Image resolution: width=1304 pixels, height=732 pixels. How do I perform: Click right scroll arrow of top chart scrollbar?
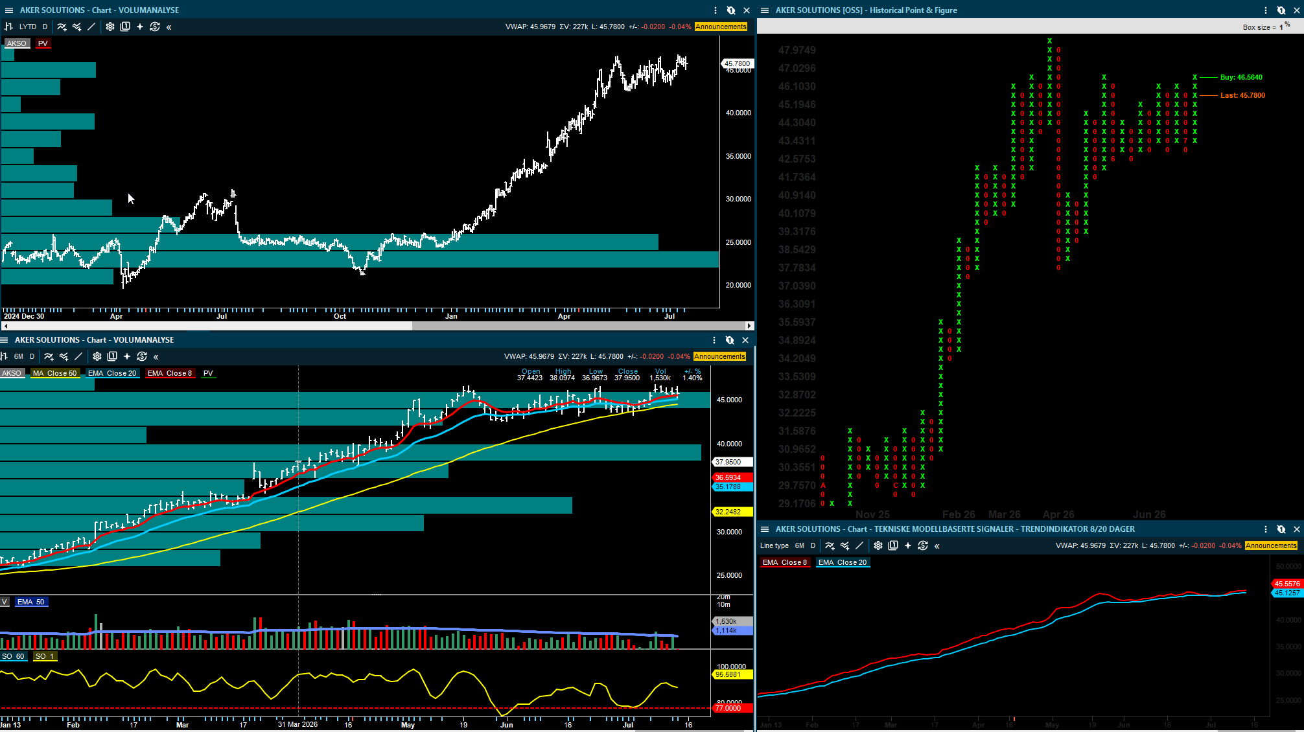click(x=749, y=326)
